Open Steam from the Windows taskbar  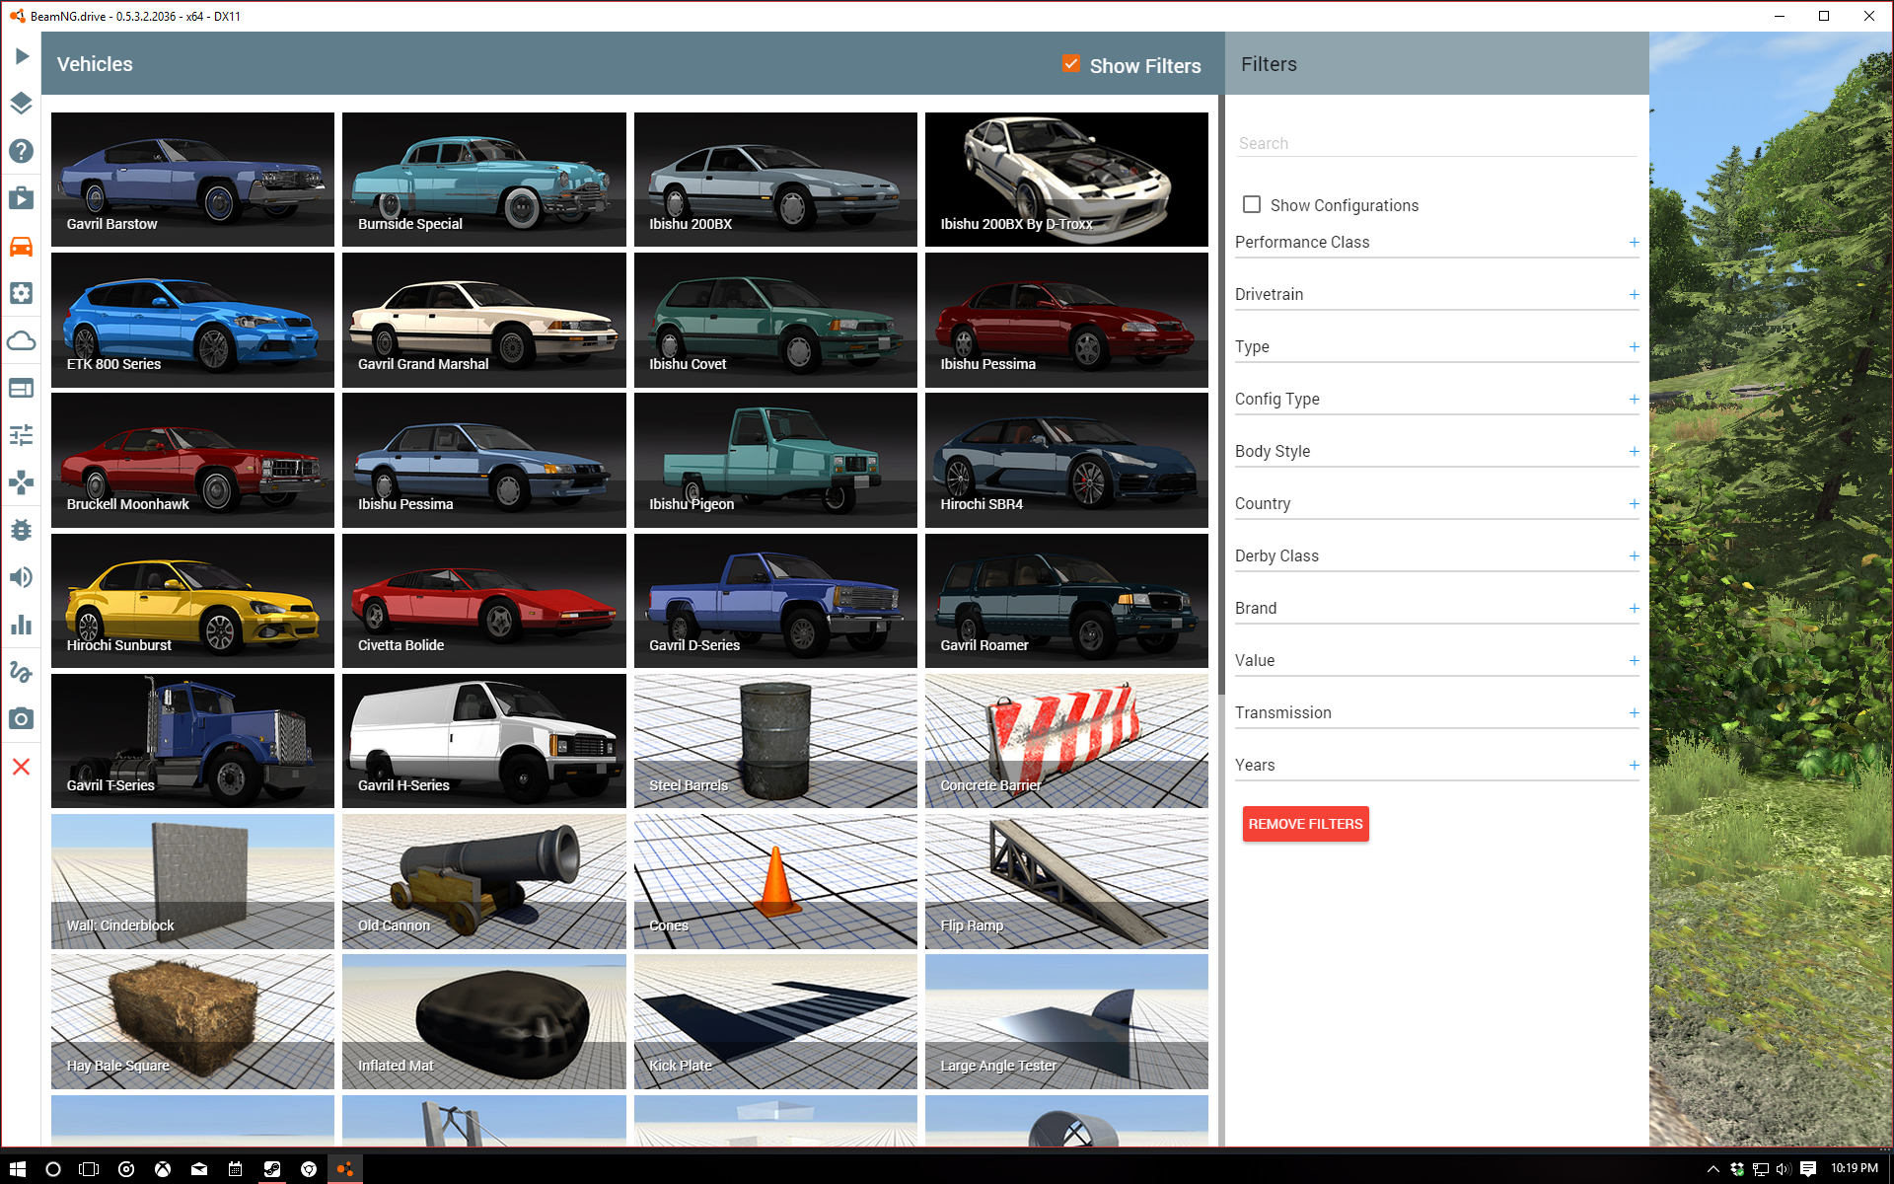271,1169
